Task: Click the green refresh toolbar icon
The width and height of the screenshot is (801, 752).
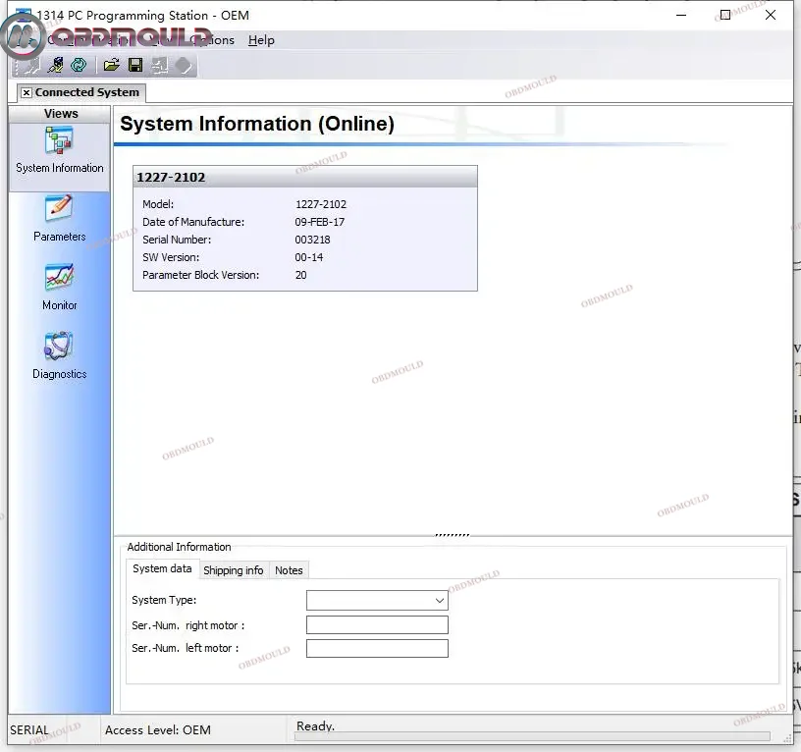Action: coord(79,66)
